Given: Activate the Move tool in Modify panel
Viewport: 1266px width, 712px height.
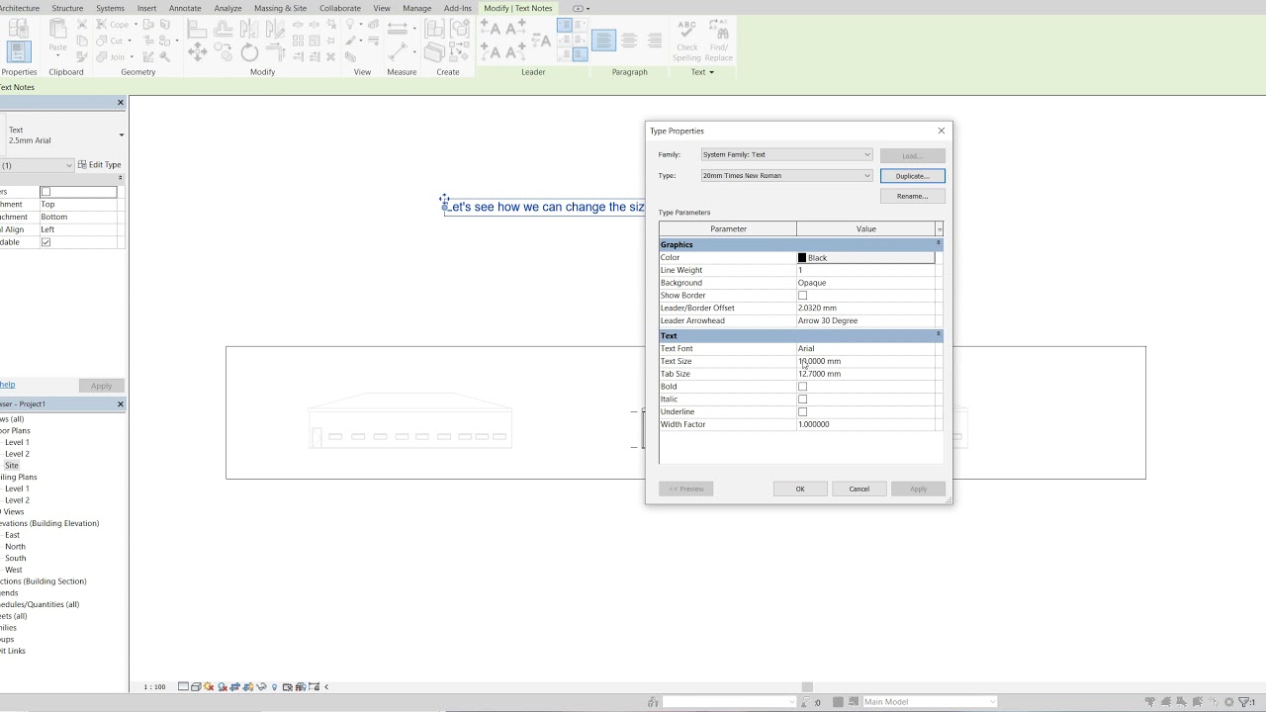Looking at the screenshot, I should 197,51.
